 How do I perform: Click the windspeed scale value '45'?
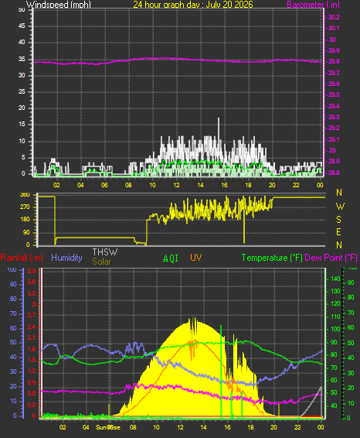click(22, 26)
